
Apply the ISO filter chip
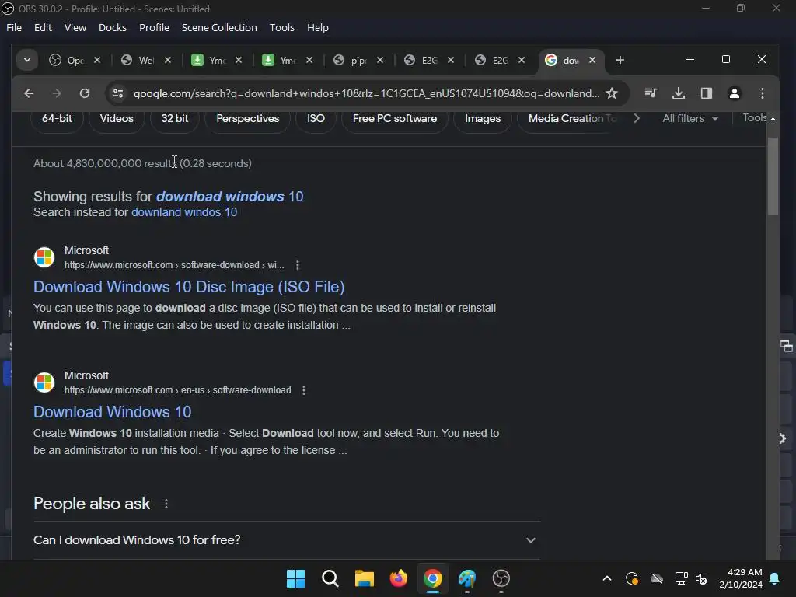click(x=316, y=118)
